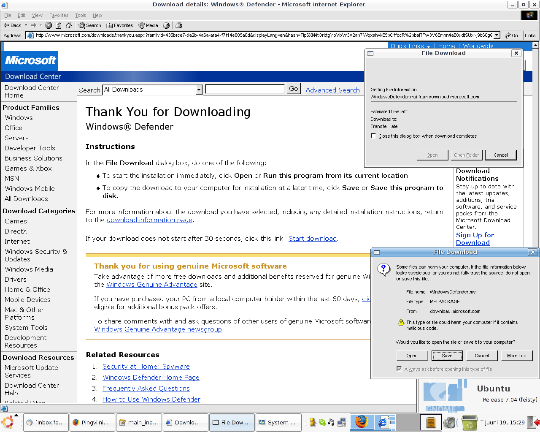This screenshot has height=432, width=540.
Task: Expand the Back button history dropdown
Action: tap(26, 25)
